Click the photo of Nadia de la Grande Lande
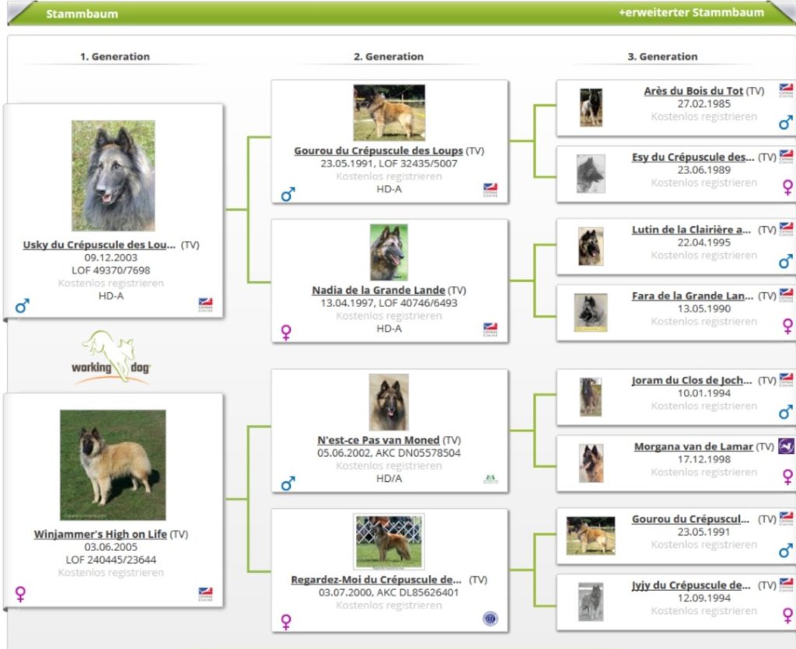 [x=389, y=252]
